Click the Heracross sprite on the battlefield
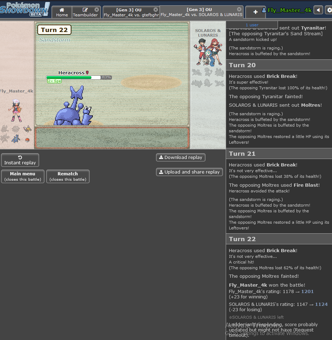 (x=74, y=108)
